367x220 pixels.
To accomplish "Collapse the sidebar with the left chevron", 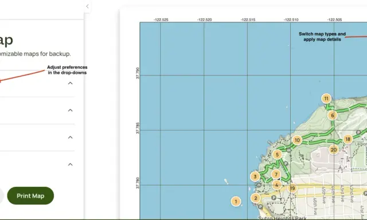I will click(x=87, y=6).
